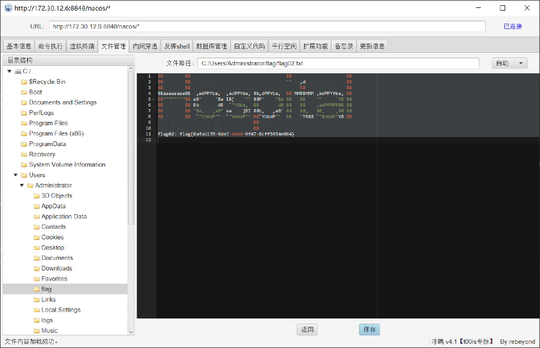540x348 pixels.
Task: Select the Program Files (x86) folder
Action: click(x=56, y=133)
